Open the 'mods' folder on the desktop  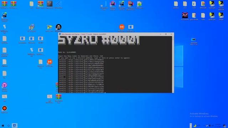[x=194, y=4]
